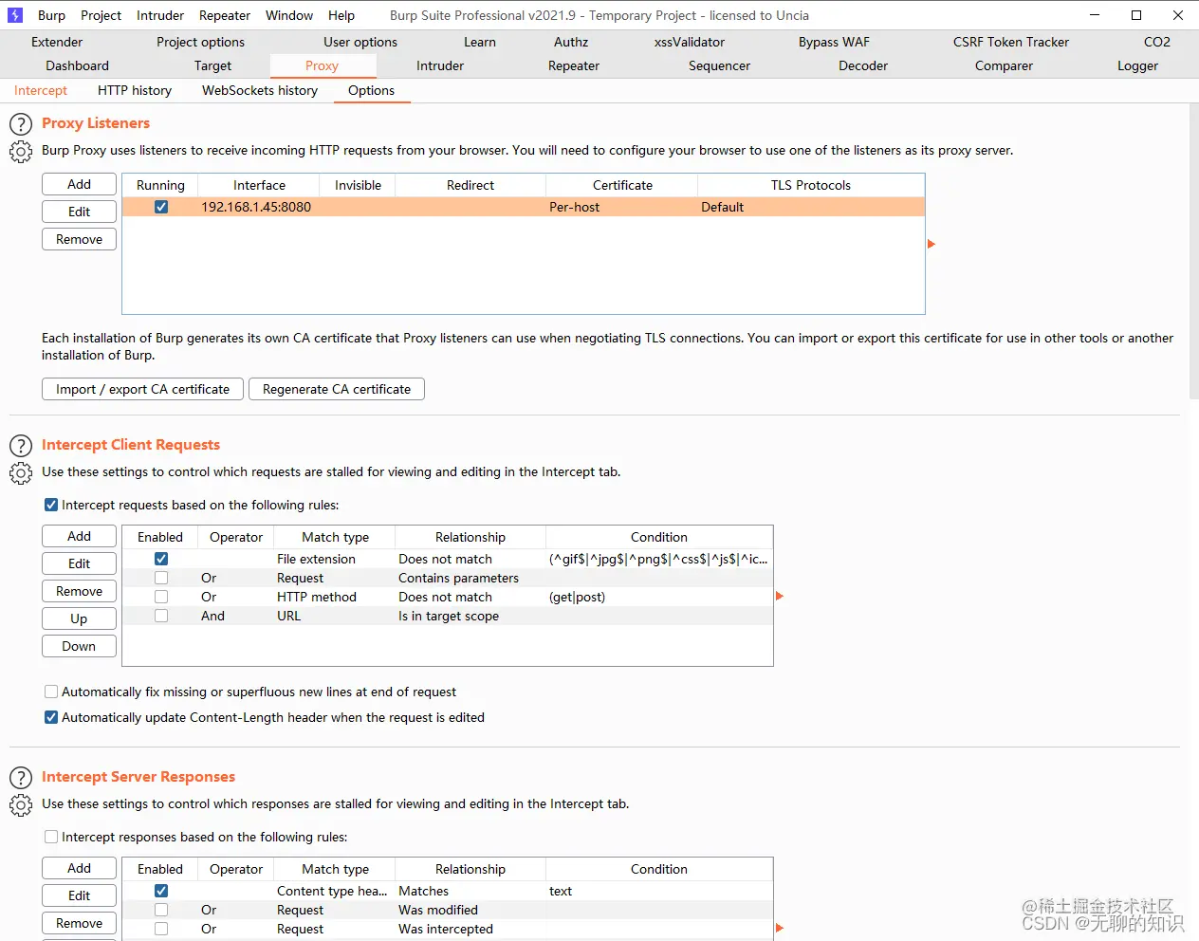Enable Intercept responses based on rules
Screen dimensions: 1199x941
point(51,837)
